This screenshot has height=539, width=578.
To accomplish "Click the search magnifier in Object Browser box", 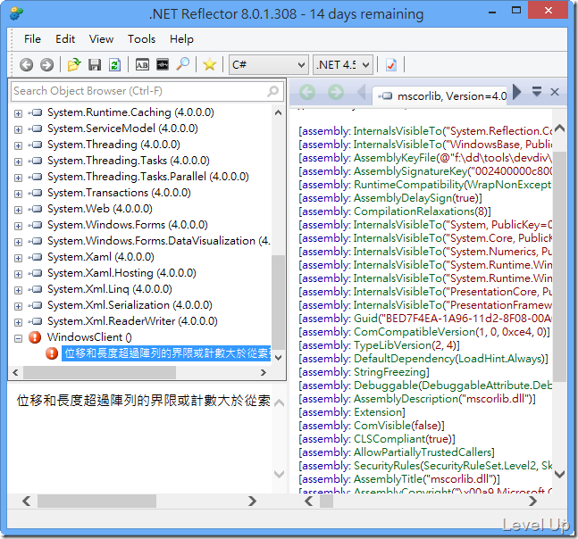I will (x=272, y=91).
